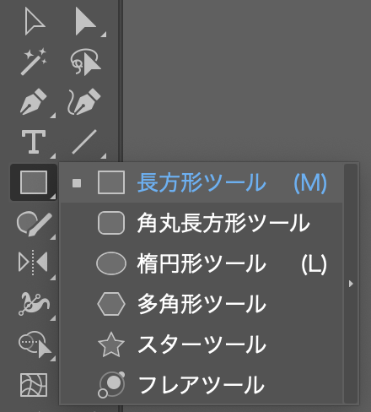Image resolution: width=371 pixels, height=412 pixels.
Task: Select the Direct Selection tool (solid arrow)
Action: [x=85, y=21]
